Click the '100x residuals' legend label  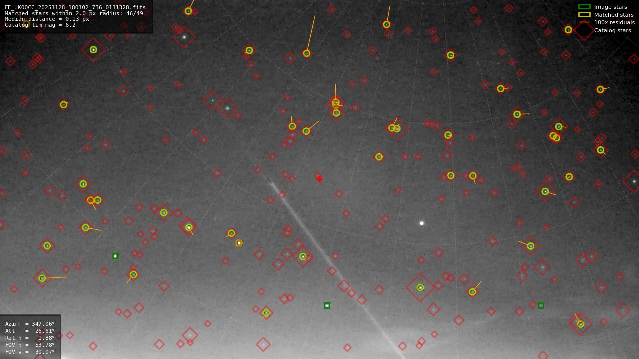[x=614, y=22]
